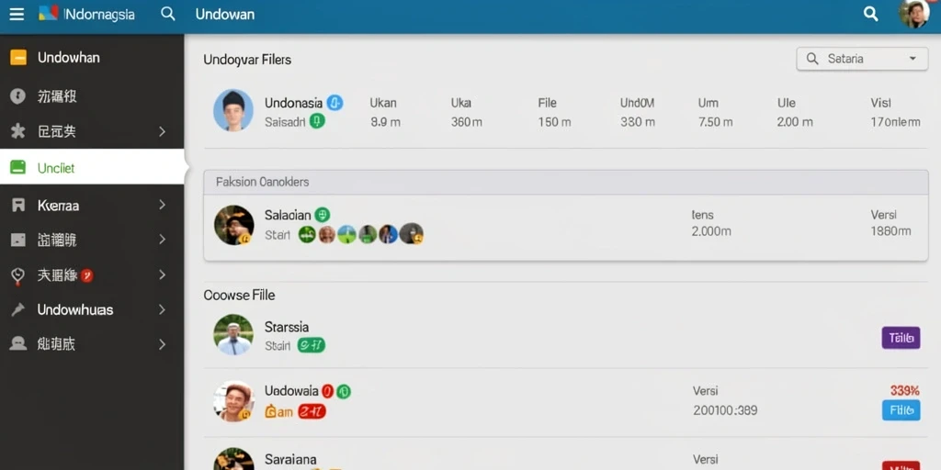Click the image icon below Kerraa in sidebar
The height and width of the screenshot is (470, 941).
click(18, 240)
